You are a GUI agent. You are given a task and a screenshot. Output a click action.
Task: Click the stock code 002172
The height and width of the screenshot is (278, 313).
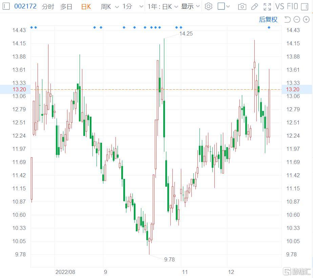25,6
